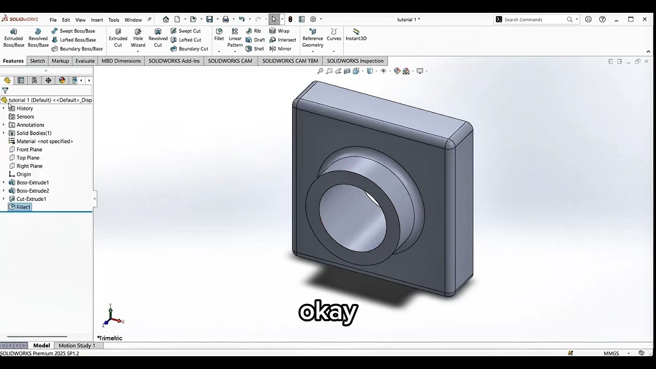Screen dimensions: 656x369
Task: Choose the Lofted Boss/Base command
Action: pyautogui.click(x=73, y=40)
